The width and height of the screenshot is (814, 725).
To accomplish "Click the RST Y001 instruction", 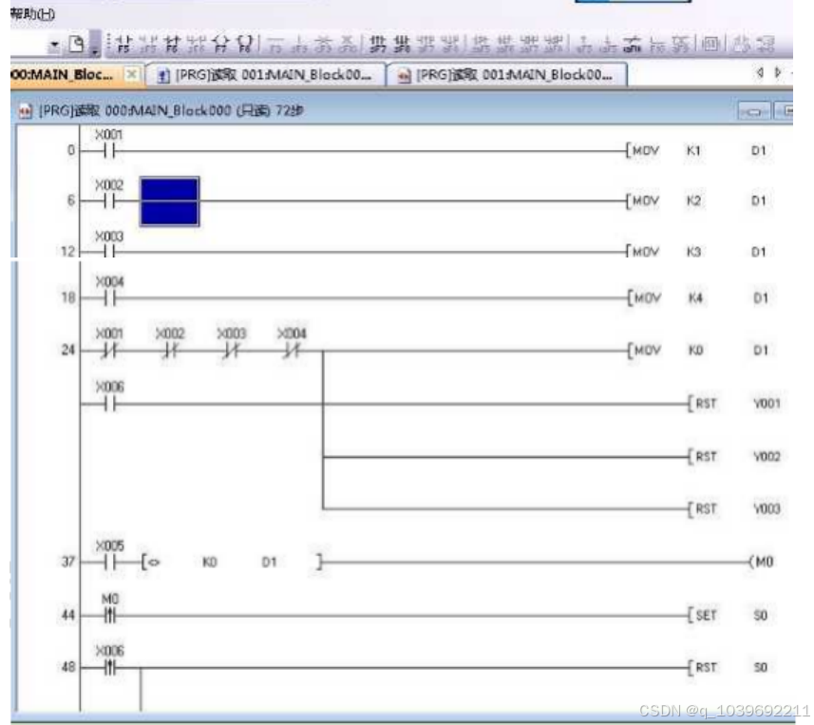I will tap(734, 404).
